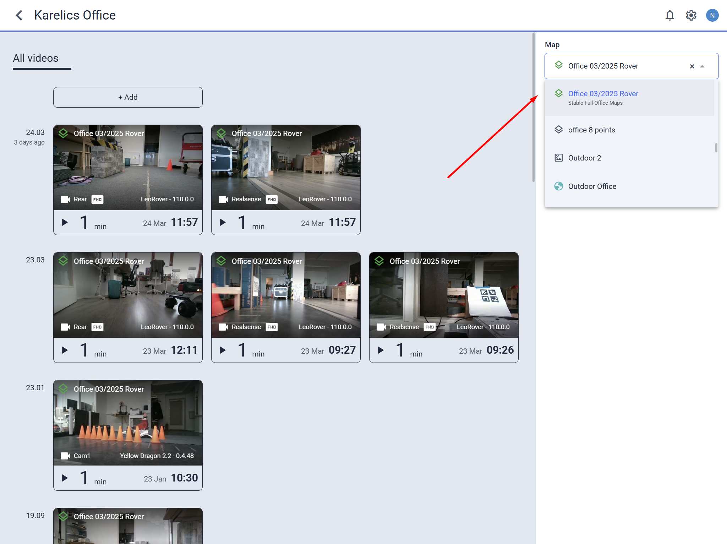Click the main video list scrollbar
The image size is (727, 544).
point(534,107)
